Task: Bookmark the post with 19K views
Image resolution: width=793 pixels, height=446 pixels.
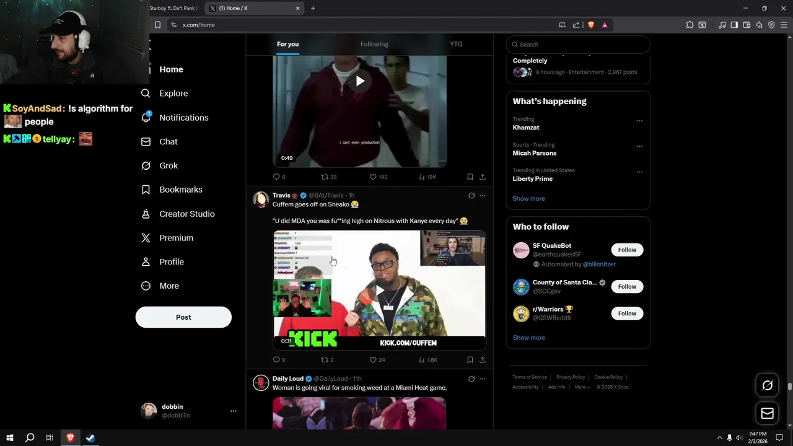Action: point(470,177)
